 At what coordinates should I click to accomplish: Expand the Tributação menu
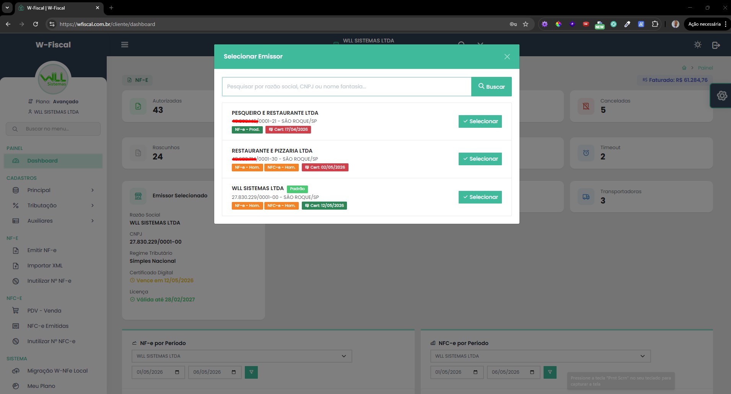pos(53,205)
